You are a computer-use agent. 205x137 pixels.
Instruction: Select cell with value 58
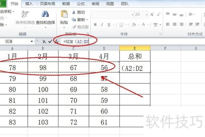(104, 89)
